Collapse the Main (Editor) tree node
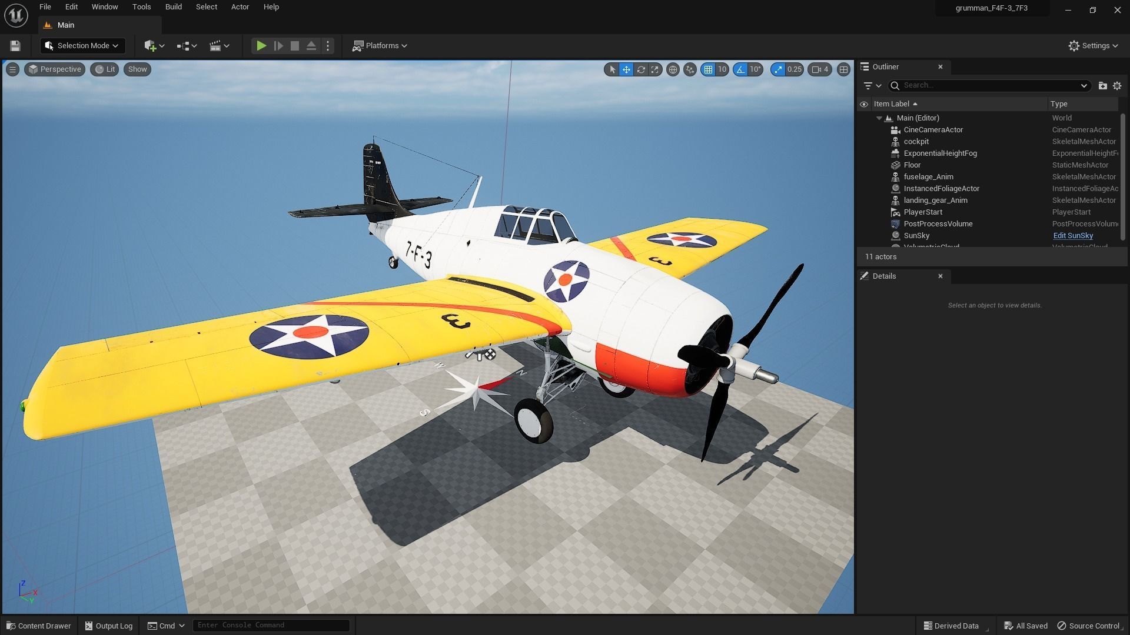This screenshot has width=1130, height=635. (x=879, y=118)
